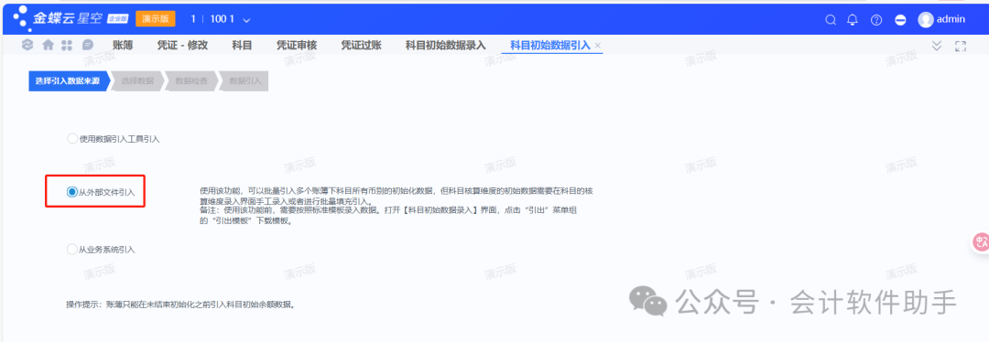Switch to the 科目初始数据录入 tab
This screenshot has width=989, height=342.
click(445, 46)
